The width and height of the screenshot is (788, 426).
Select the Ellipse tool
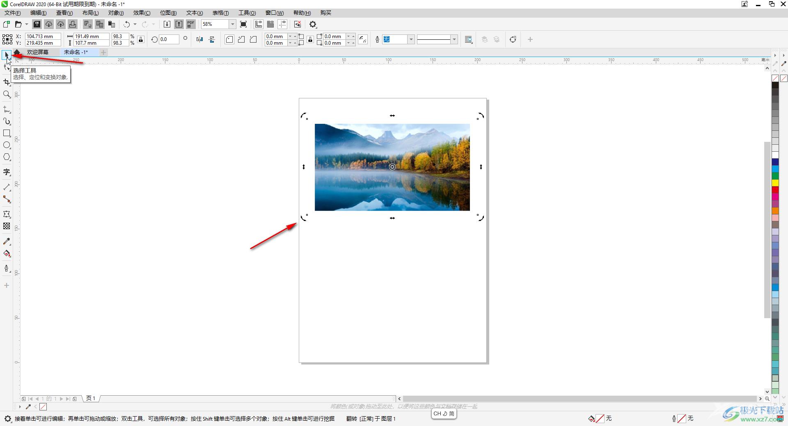7,145
